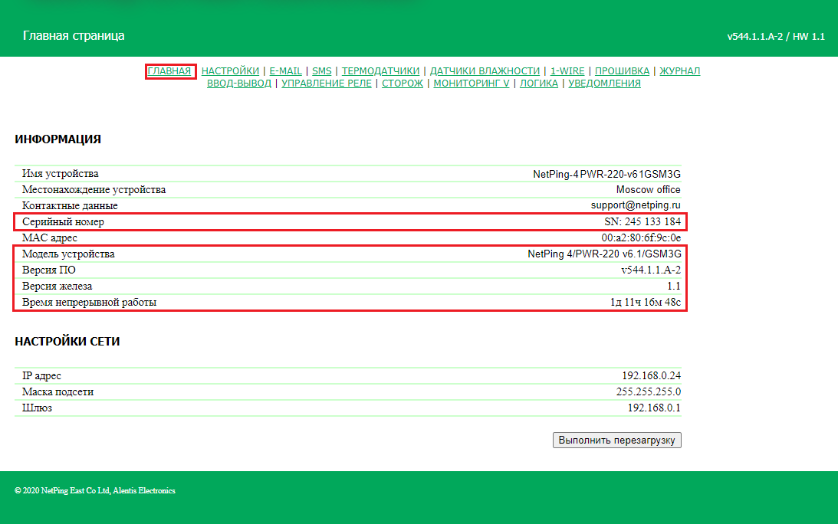Click the Главная страница header title
838x524 pixels.
coord(74,36)
